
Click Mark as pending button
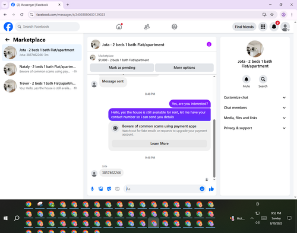(x=122, y=68)
